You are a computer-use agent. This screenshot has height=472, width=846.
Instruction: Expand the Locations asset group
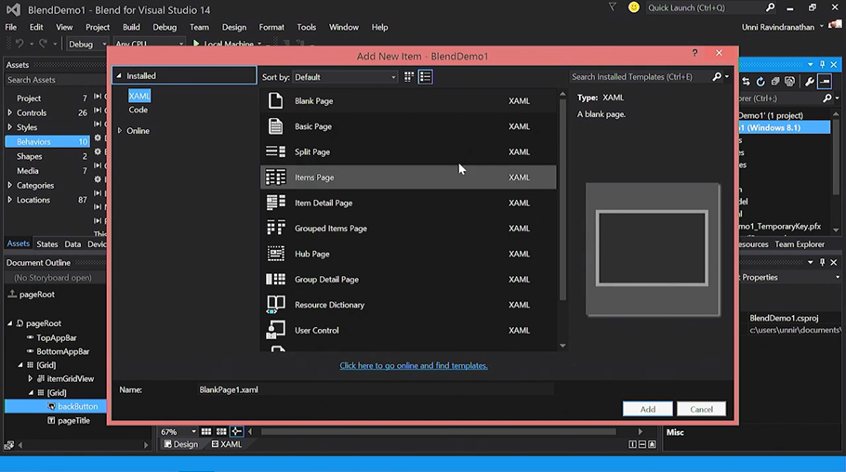click(9, 200)
